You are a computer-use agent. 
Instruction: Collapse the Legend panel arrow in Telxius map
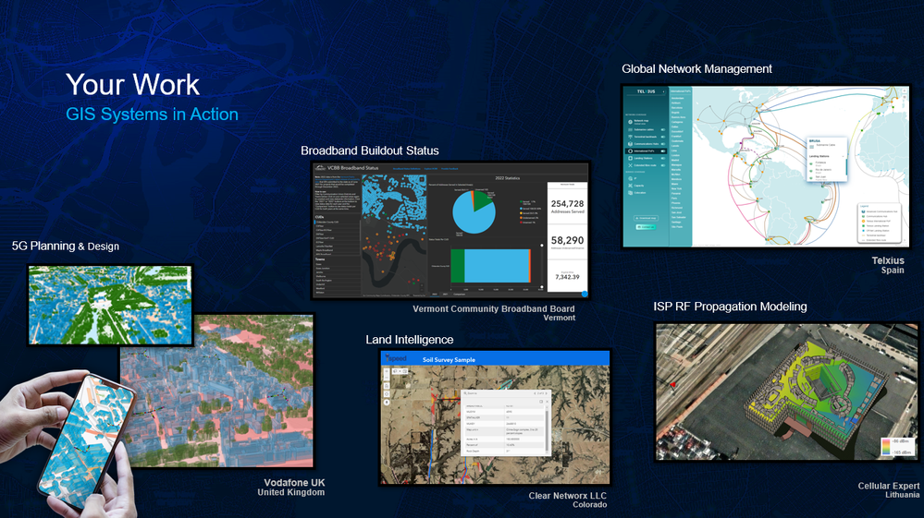(x=905, y=240)
